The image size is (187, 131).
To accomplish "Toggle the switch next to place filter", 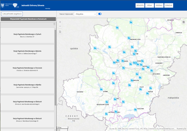I will [100, 14].
